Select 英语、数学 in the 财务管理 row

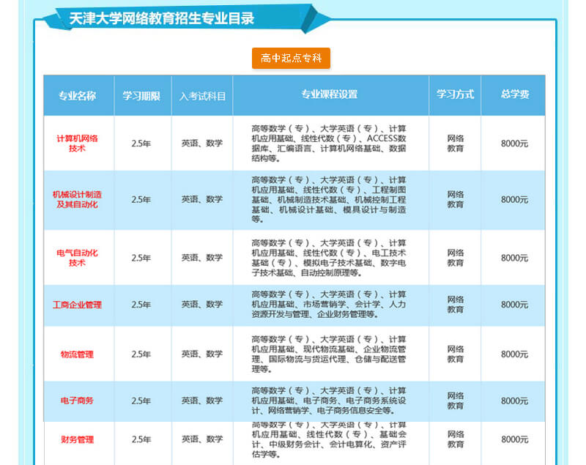click(x=202, y=439)
